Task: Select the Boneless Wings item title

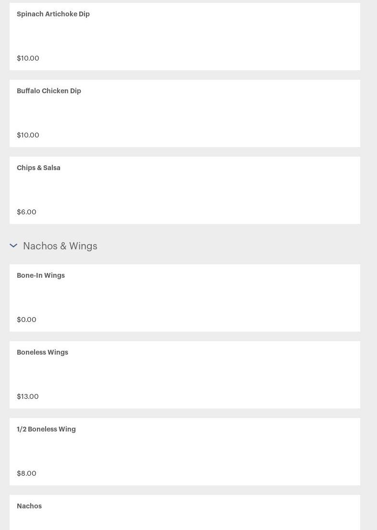Action: pyautogui.click(x=43, y=352)
